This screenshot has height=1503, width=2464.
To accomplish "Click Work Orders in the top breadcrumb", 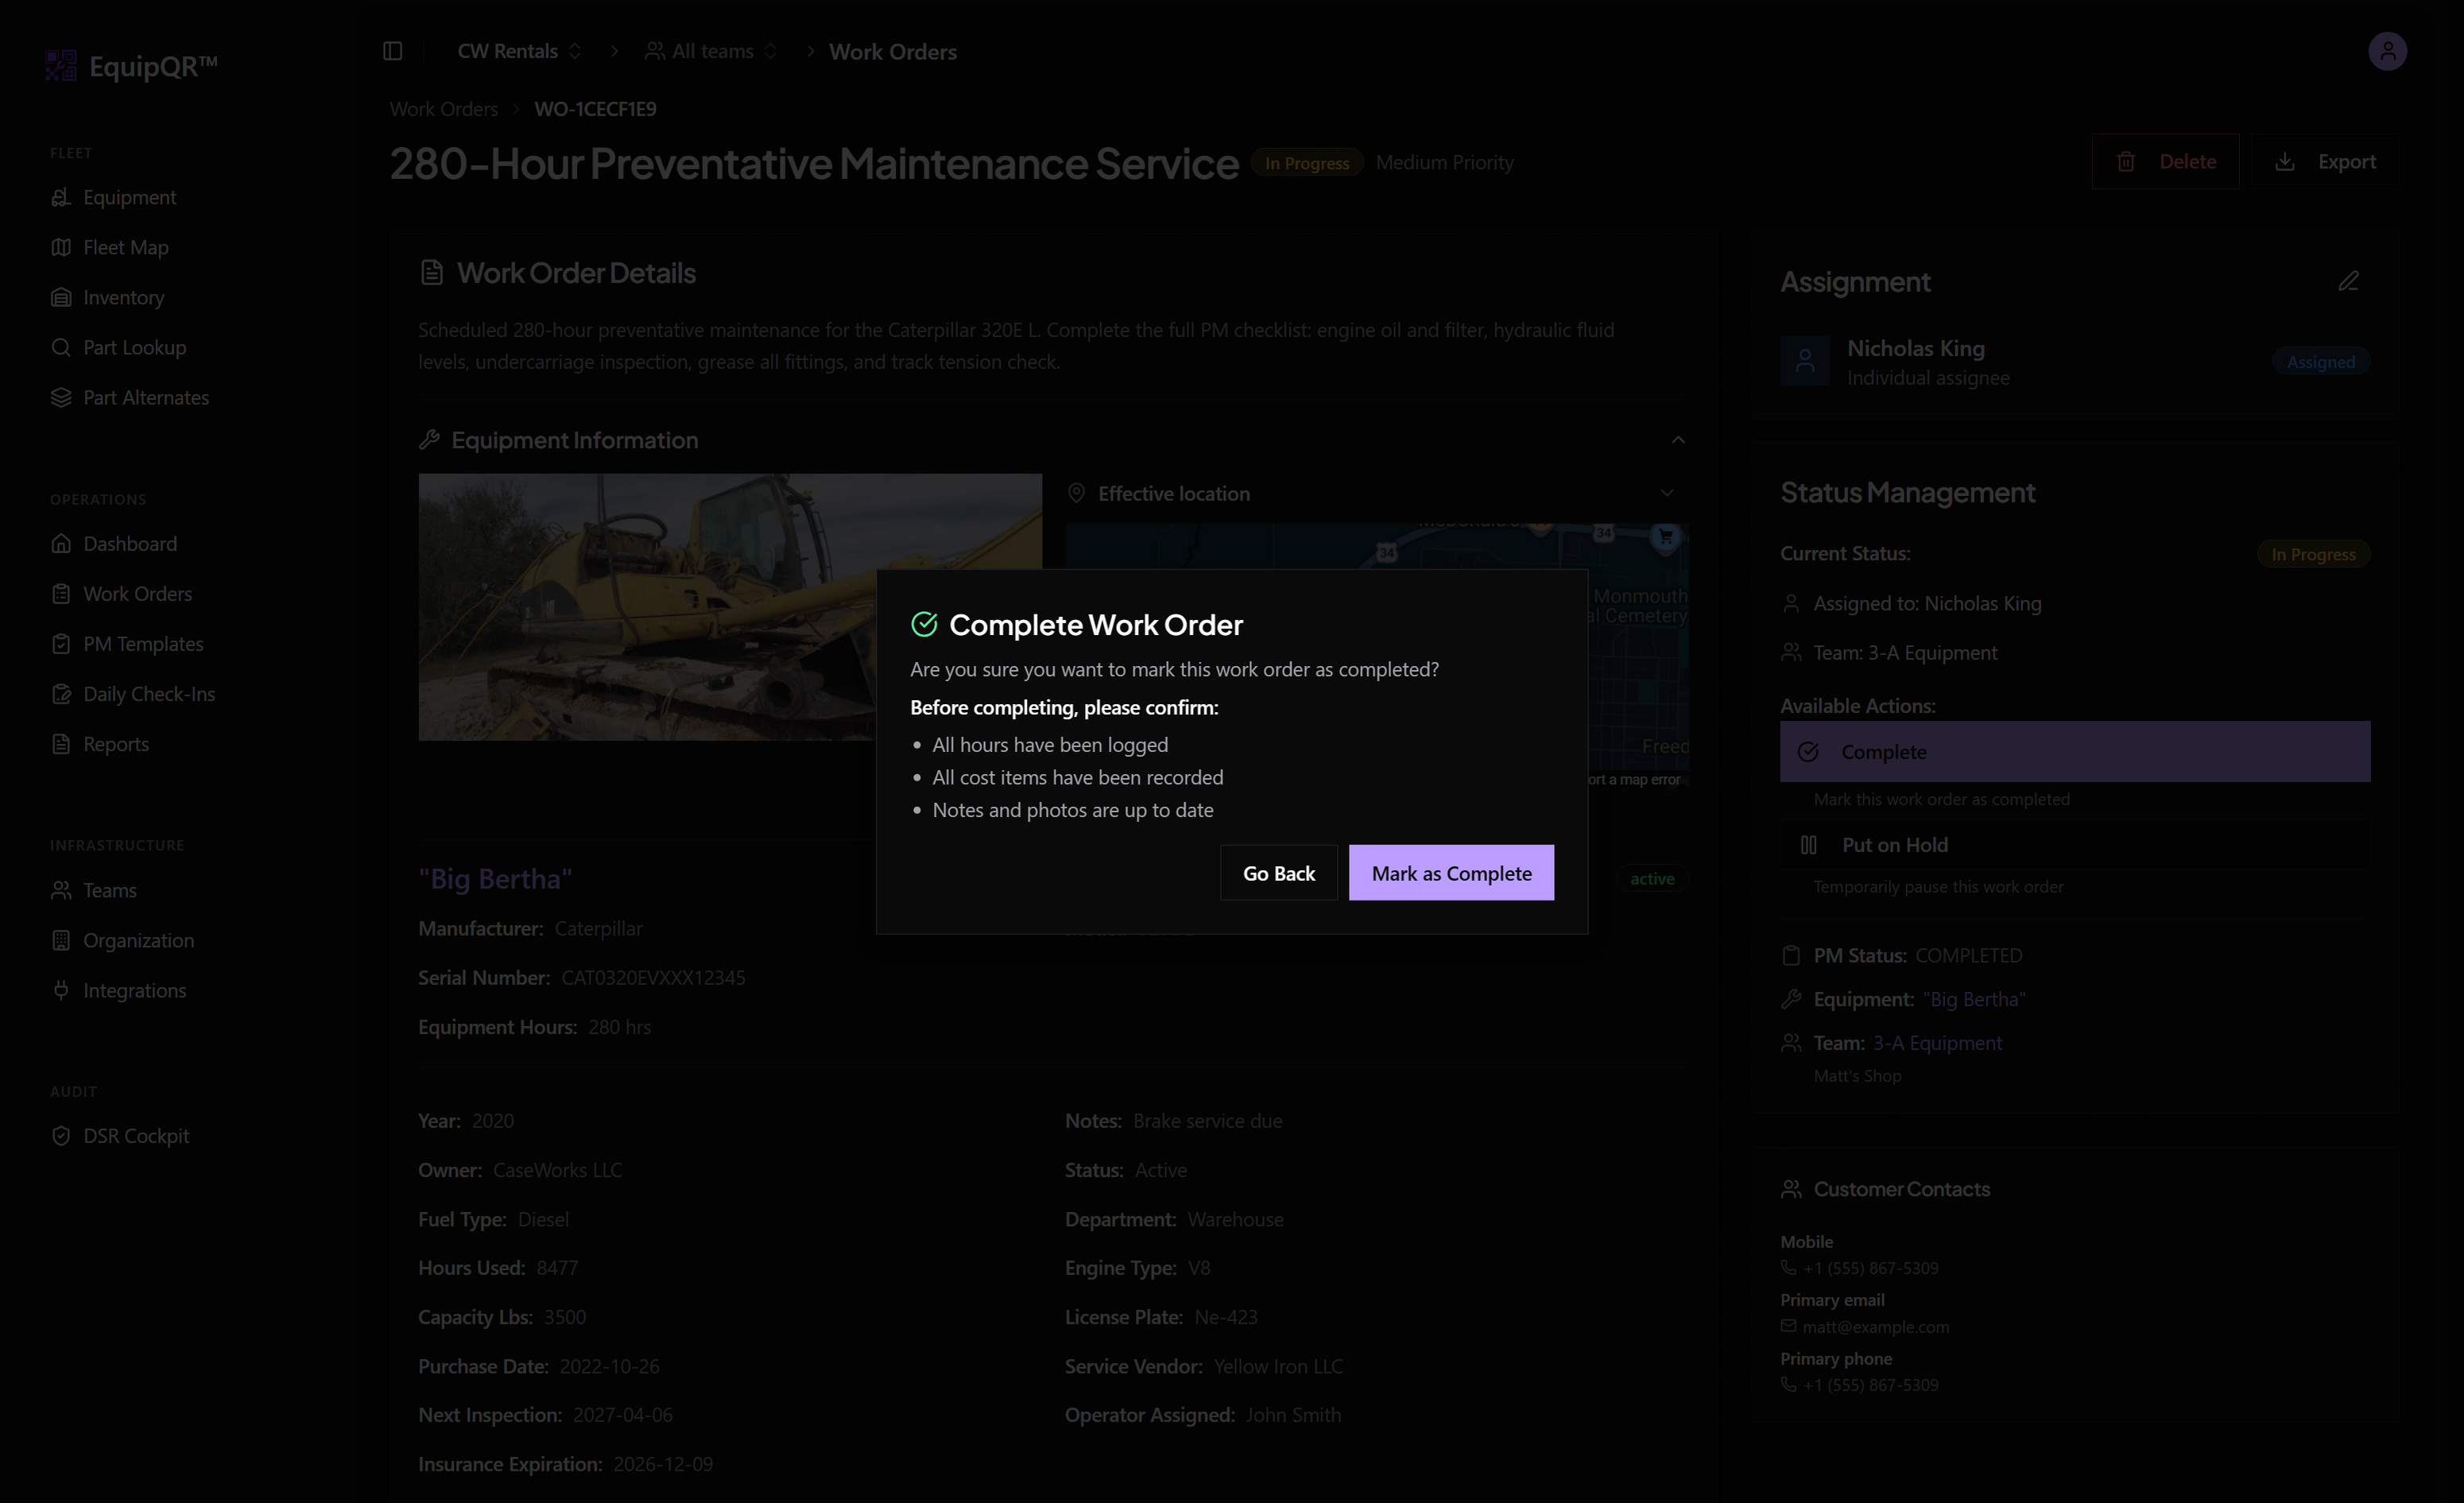I will click(892, 52).
